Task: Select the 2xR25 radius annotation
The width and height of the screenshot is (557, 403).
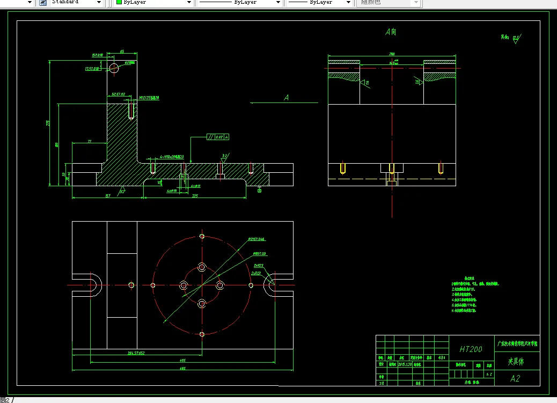Action: (259, 266)
